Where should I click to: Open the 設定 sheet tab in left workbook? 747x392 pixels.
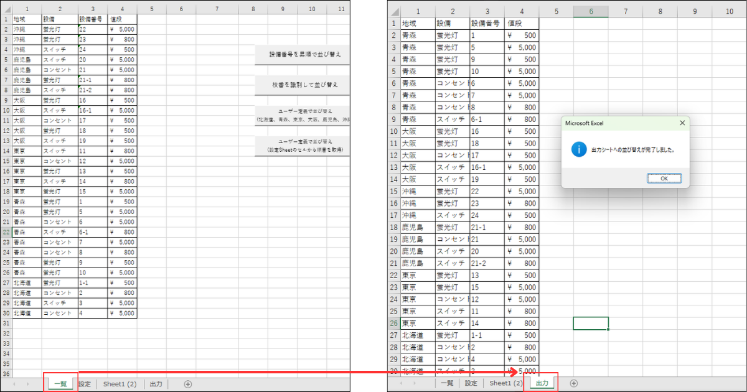[x=85, y=384]
